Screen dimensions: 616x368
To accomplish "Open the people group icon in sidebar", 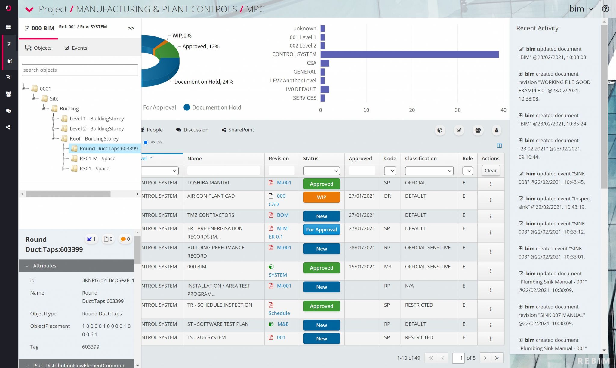I will tap(8, 94).
